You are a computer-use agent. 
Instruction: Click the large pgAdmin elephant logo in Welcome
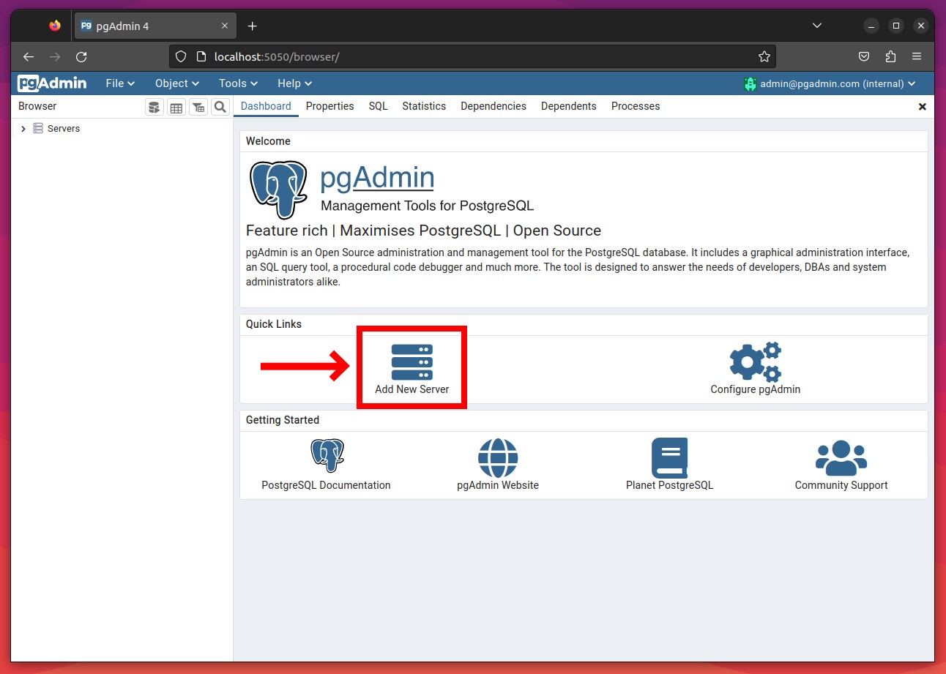click(x=278, y=190)
